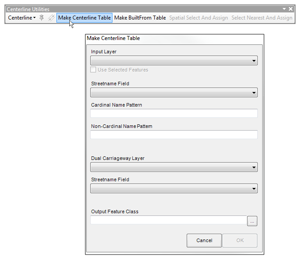Click the pin icon in Centerline Utilities toolbar
The width and height of the screenshot is (300, 259).
point(41,18)
